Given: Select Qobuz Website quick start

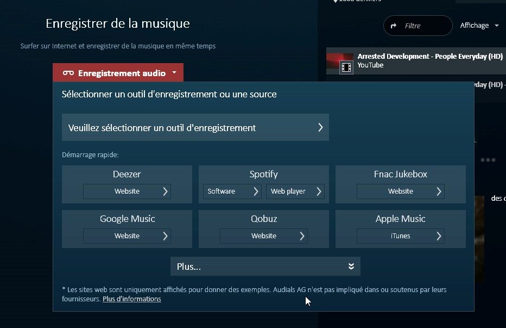Looking at the screenshot, I should [x=263, y=236].
